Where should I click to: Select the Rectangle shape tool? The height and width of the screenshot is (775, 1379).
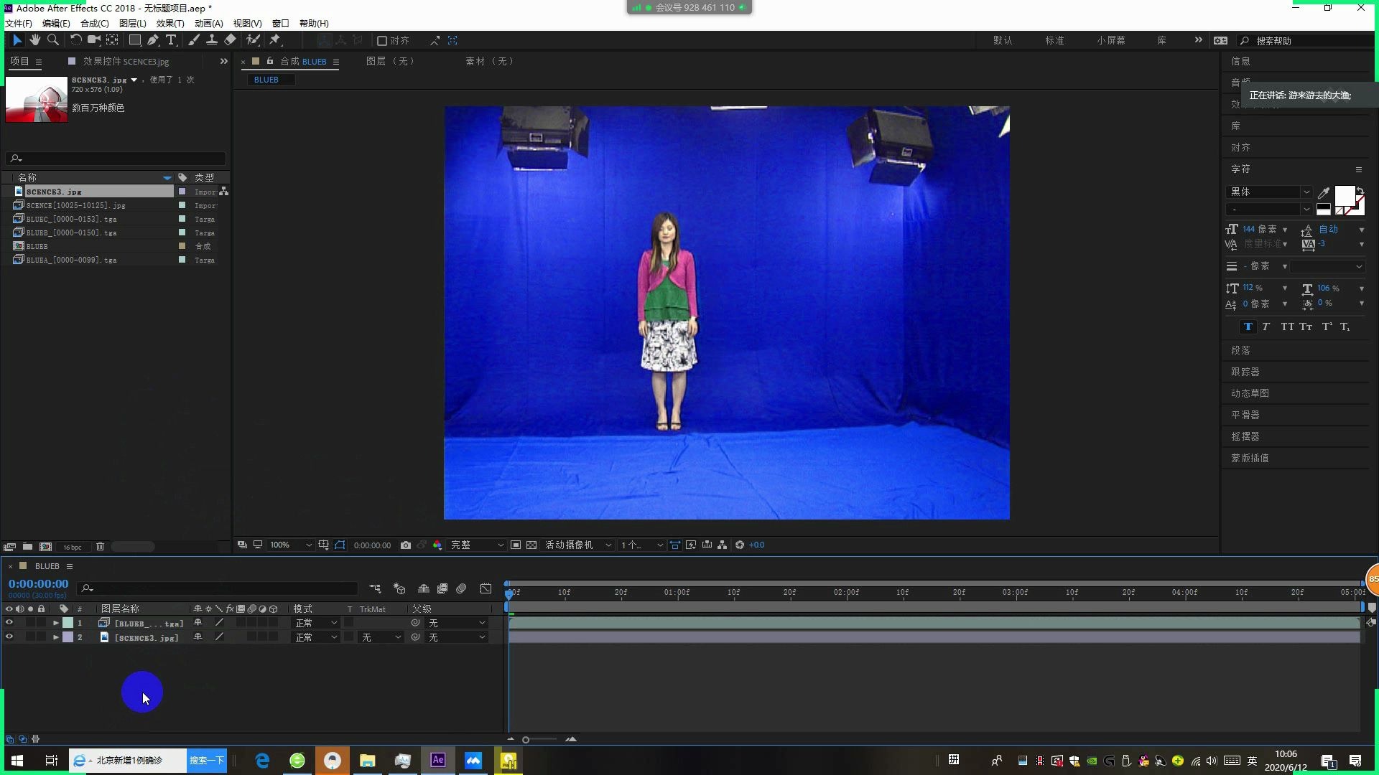pyautogui.click(x=134, y=40)
